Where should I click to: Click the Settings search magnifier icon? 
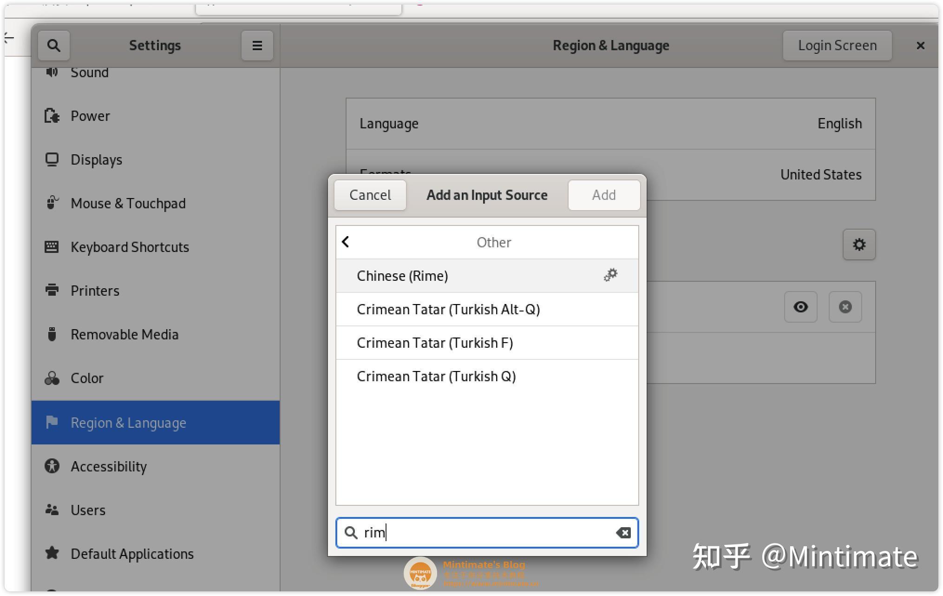click(x=54, y=46)
